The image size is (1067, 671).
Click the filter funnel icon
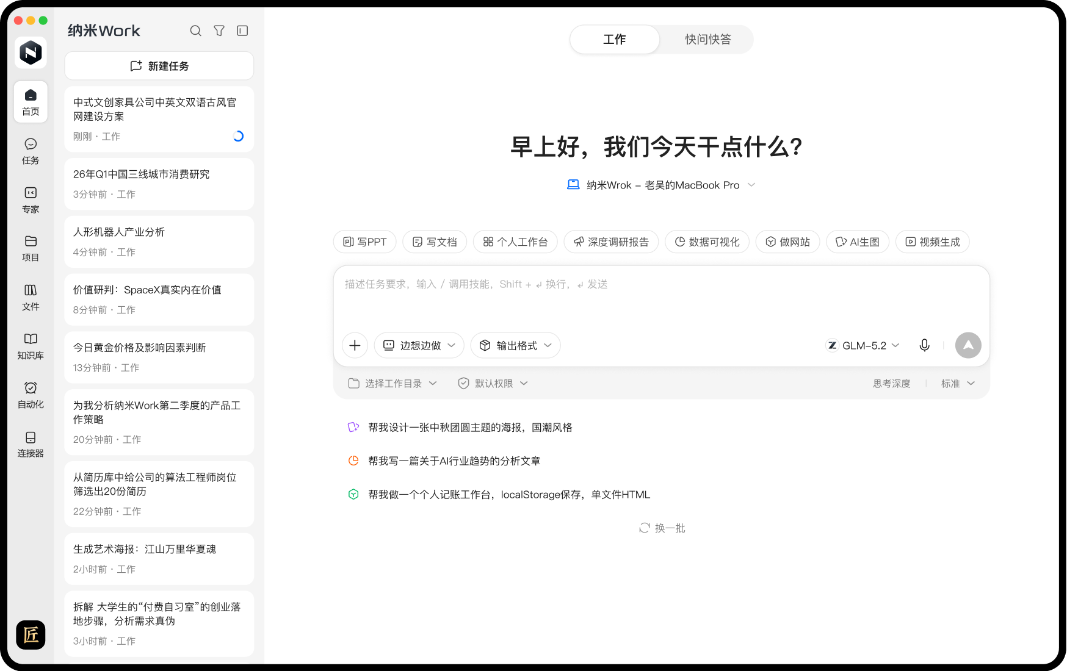tap(219, 30)
